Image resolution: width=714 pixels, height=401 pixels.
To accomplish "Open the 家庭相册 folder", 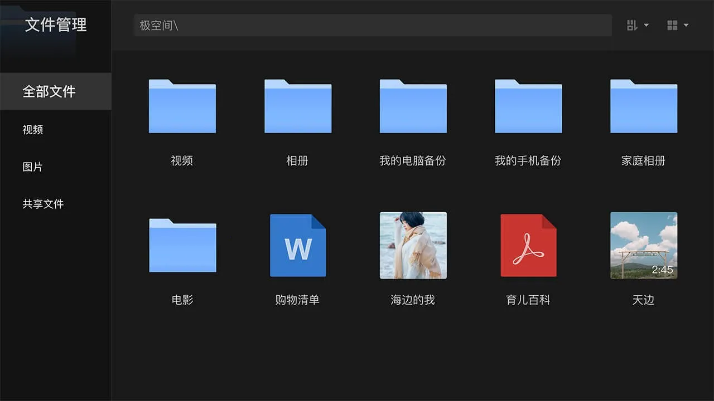I will (644, 106).
